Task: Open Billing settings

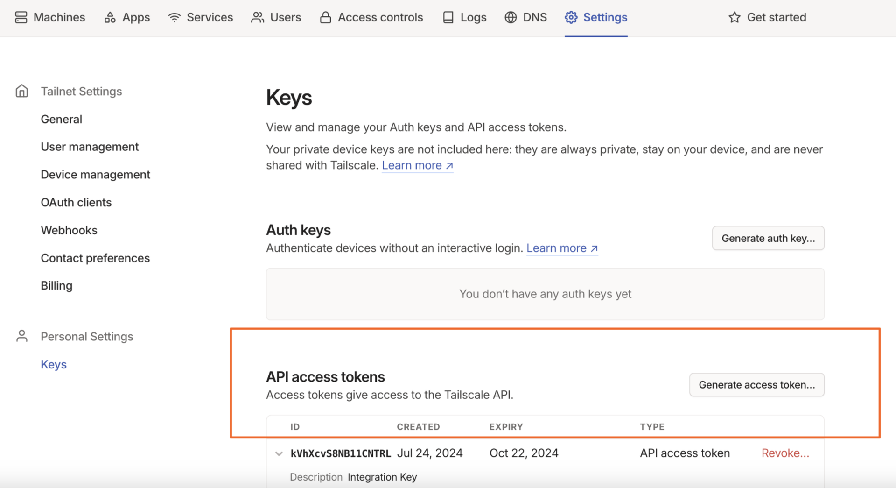Action: pos(56,286)
